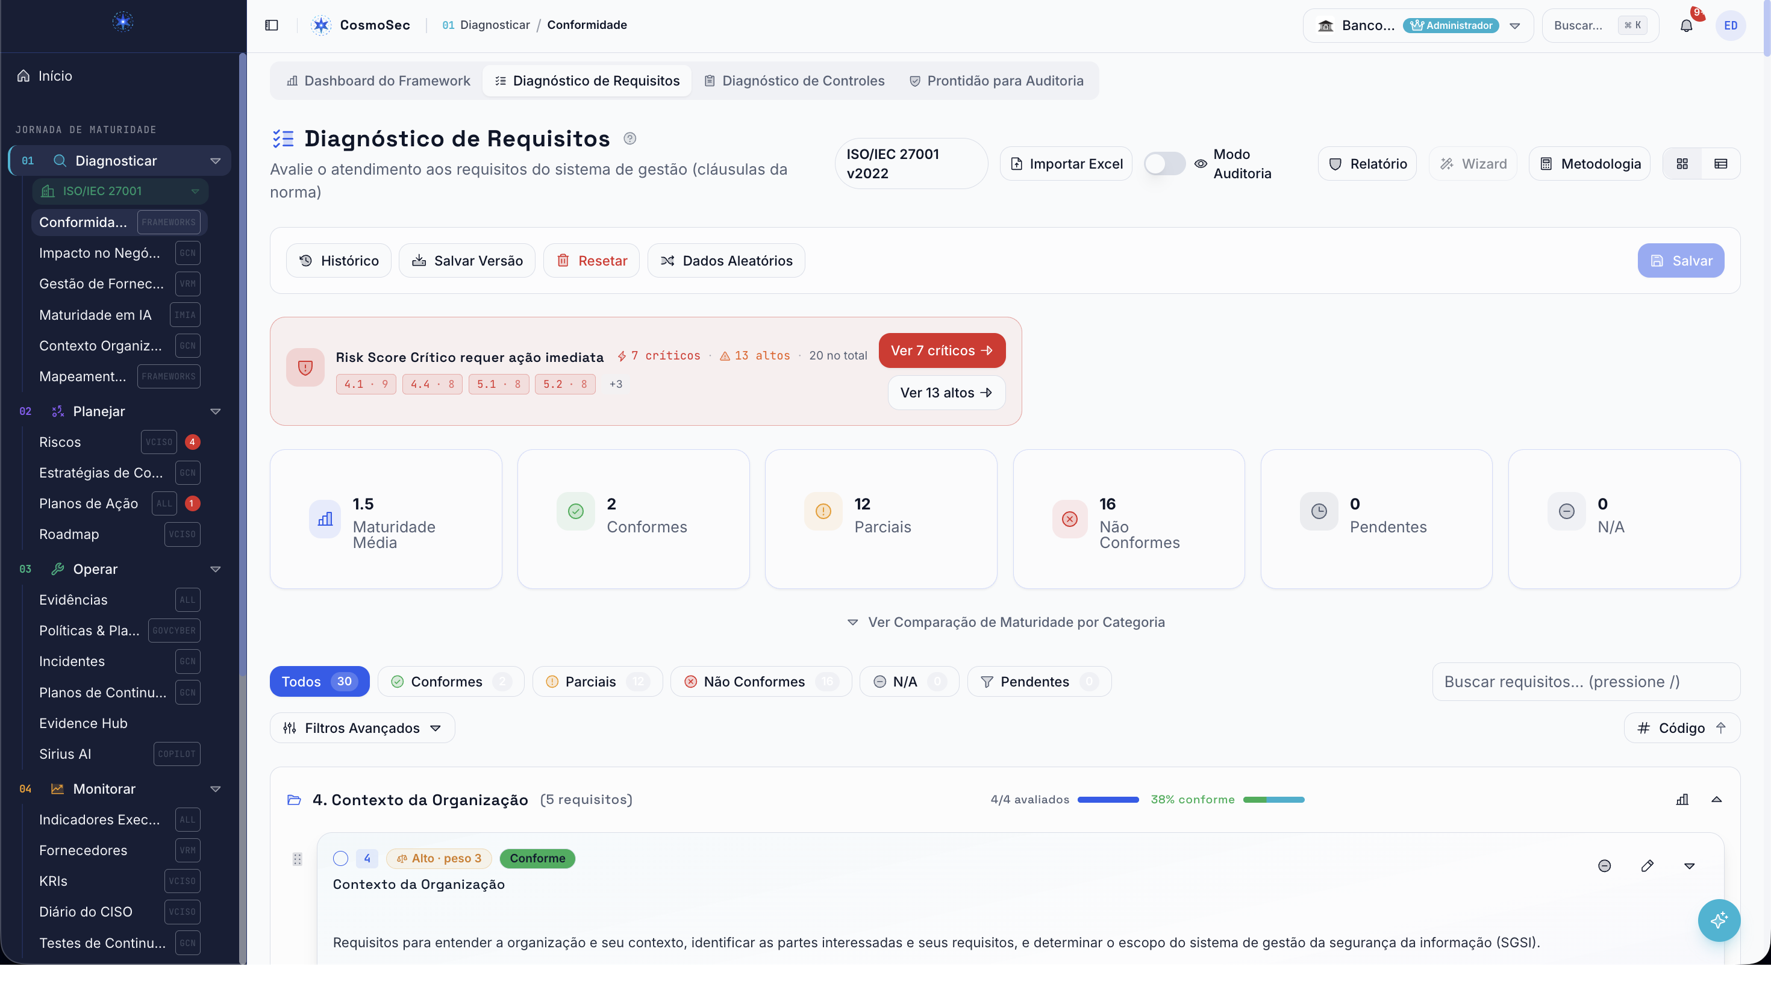Filter by Pendentes chip
The width and height of the screenshot is (1771, 984).
[x=1039, y=682]
